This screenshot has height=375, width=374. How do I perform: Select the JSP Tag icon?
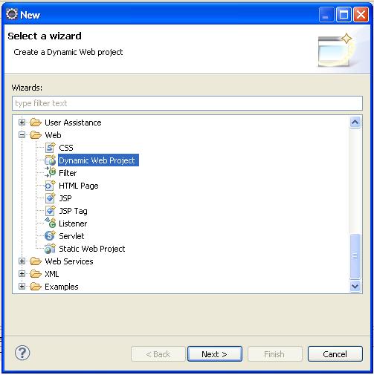pyautogui.click(x=50, y=211)
